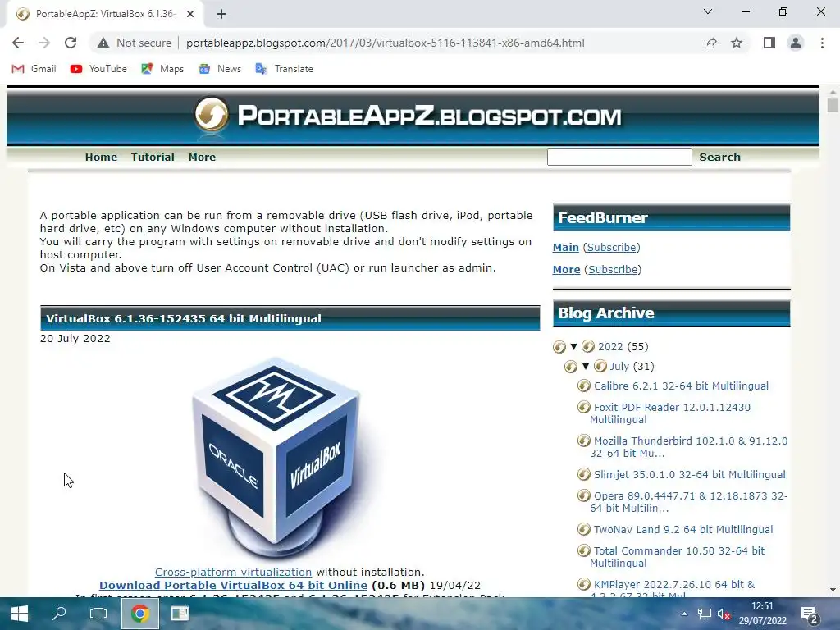Open Task View on the taskbar

click(98, 614)
